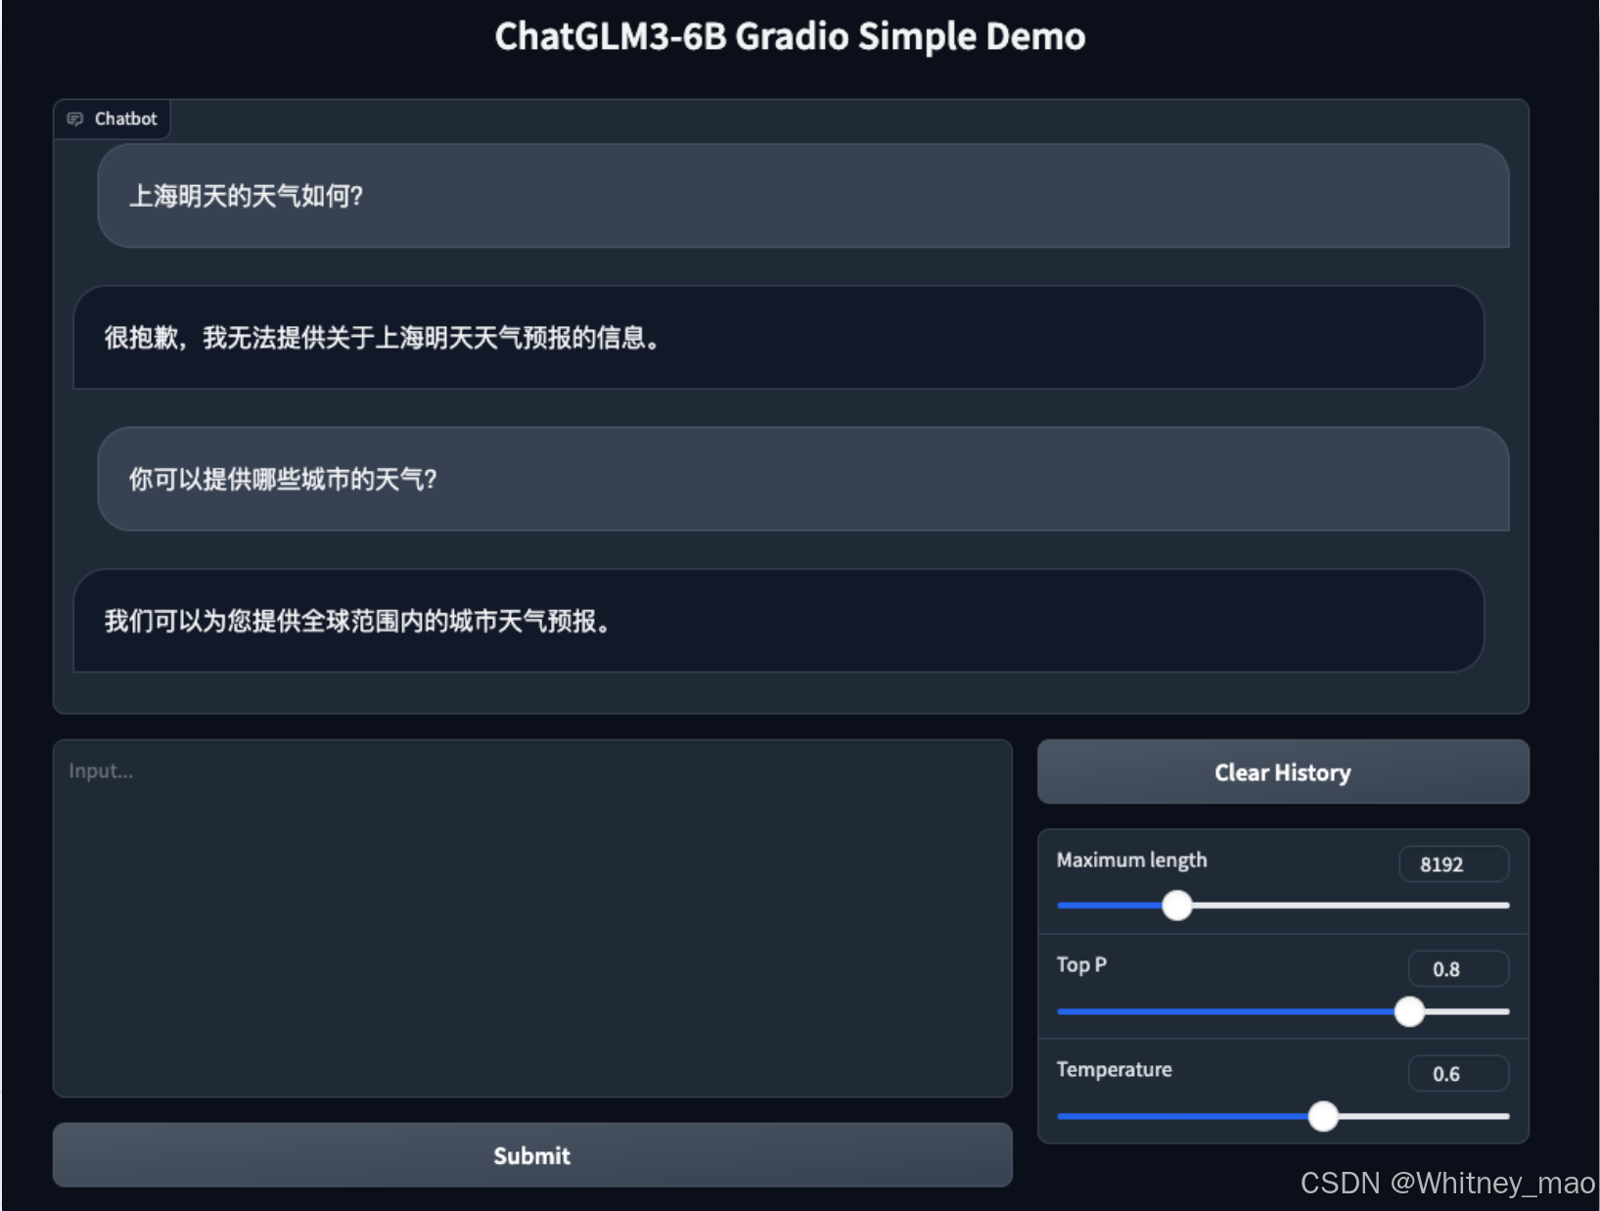Click the Submit button

coord(532,1154)
